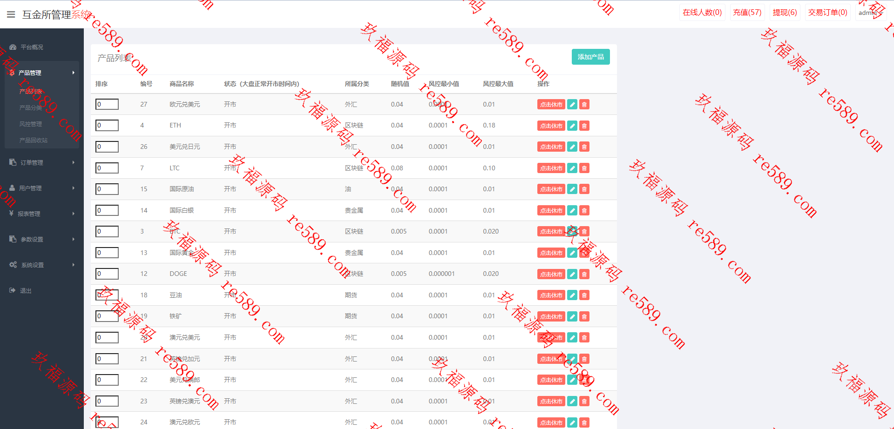This screenshot has width=894, height=429.
Task: Click 点击休市 for 欧元兑美元
Action: pyautogui.click(x=551, y=105)
